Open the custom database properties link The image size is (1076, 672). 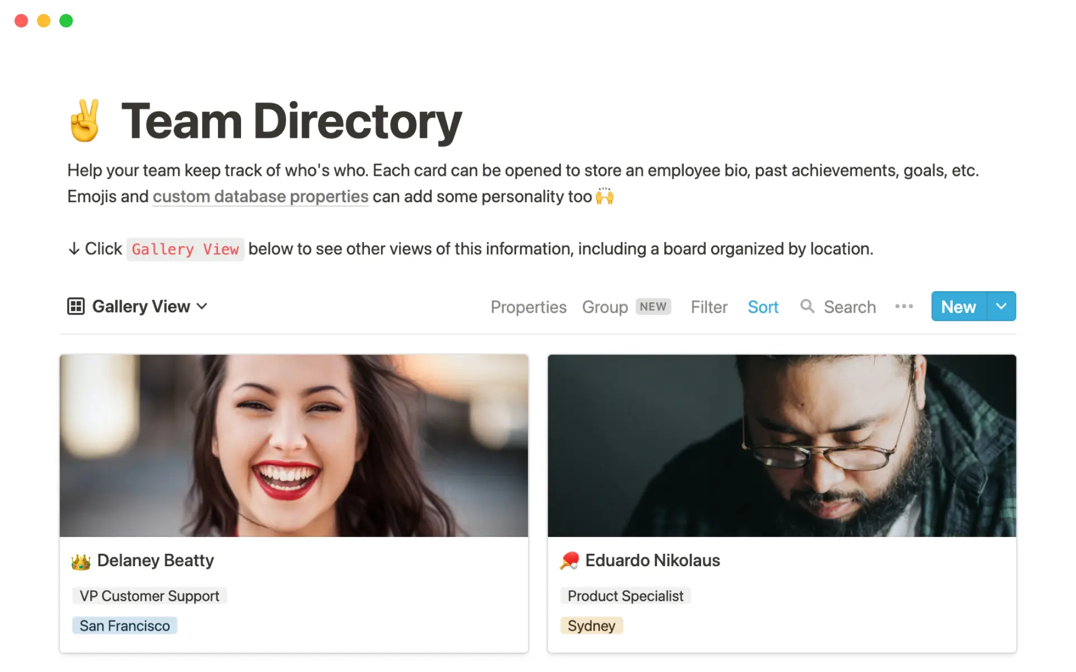(x=260, y=197)
